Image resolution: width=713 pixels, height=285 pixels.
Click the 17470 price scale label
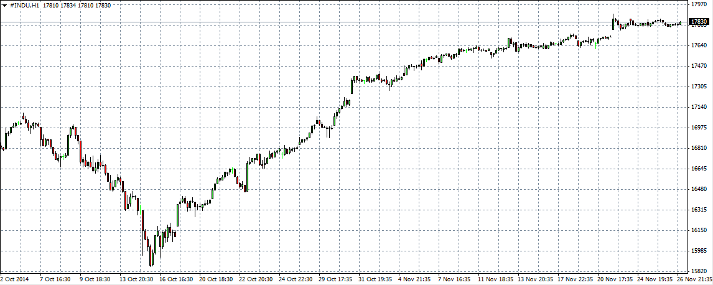700,66
